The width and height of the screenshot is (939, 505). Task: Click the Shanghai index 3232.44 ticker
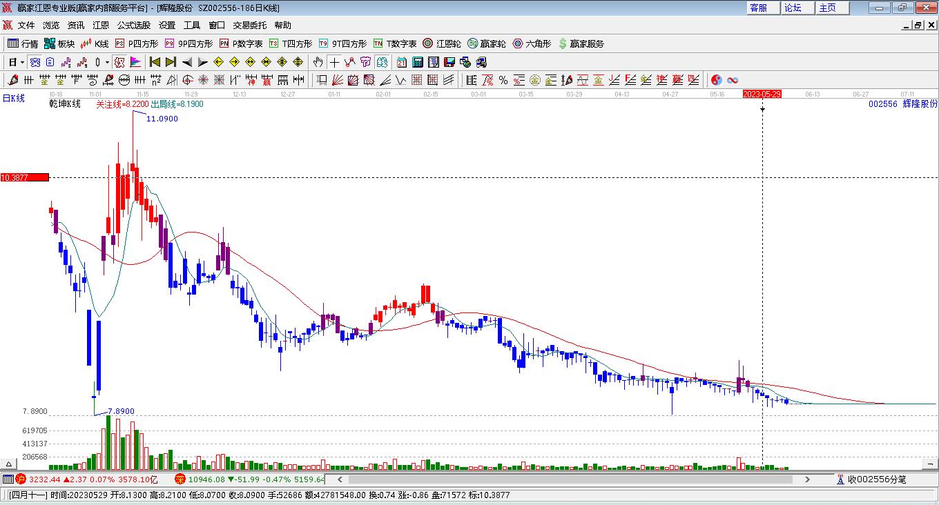[x=43, y=479]
